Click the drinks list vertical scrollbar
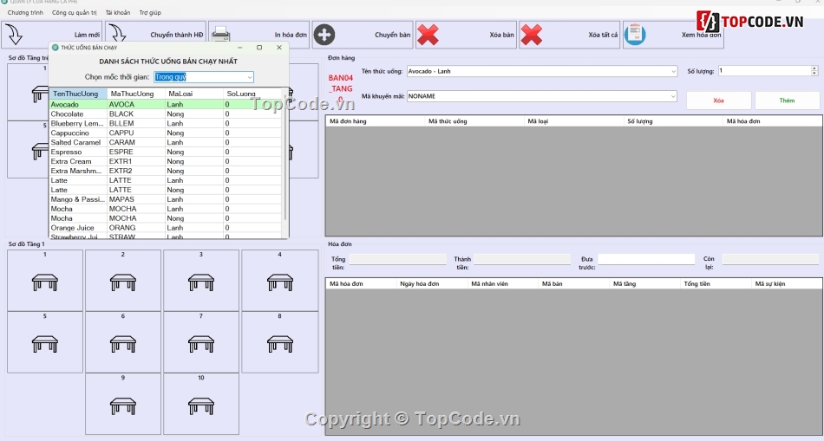824x441 pixels. [x=284, y=156]
